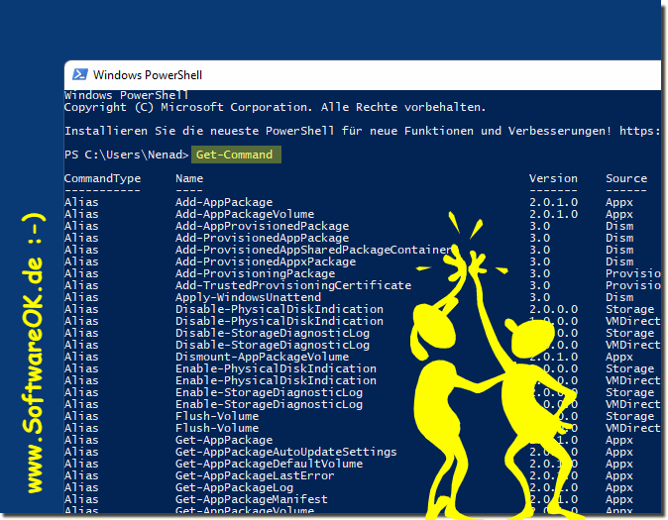This screenshot has width=668, height=520.
Task: Click the PS C:\Users\Nenad> prompt
Action: (126, 155)
